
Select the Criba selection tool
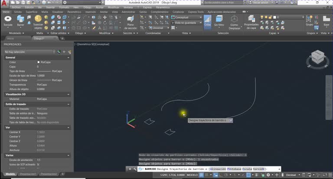208,21
